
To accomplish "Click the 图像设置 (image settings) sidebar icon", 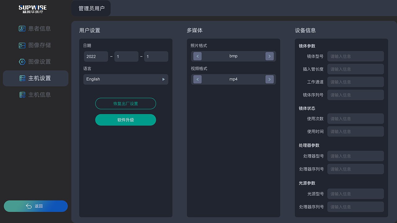I will 22,62.
